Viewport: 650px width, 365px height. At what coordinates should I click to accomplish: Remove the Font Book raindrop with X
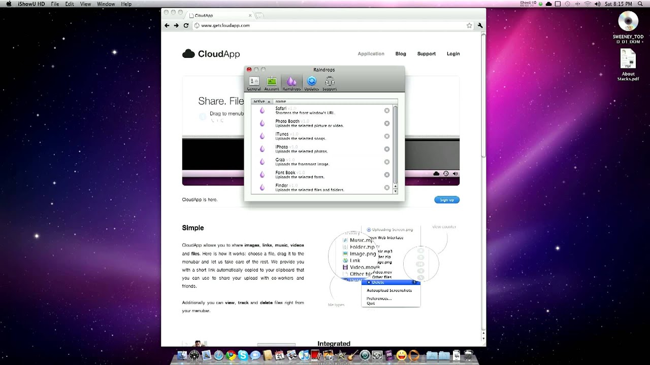[x=387, y=175]
